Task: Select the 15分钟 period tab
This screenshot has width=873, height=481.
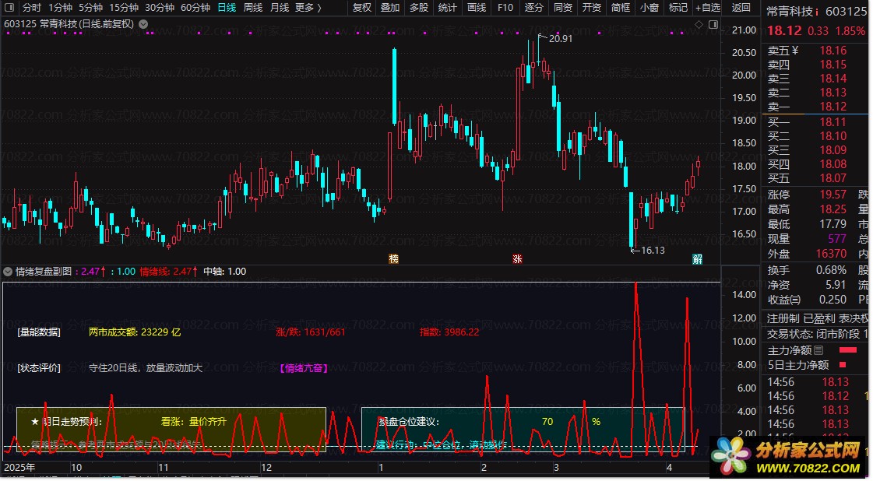Action: [124, 7]
